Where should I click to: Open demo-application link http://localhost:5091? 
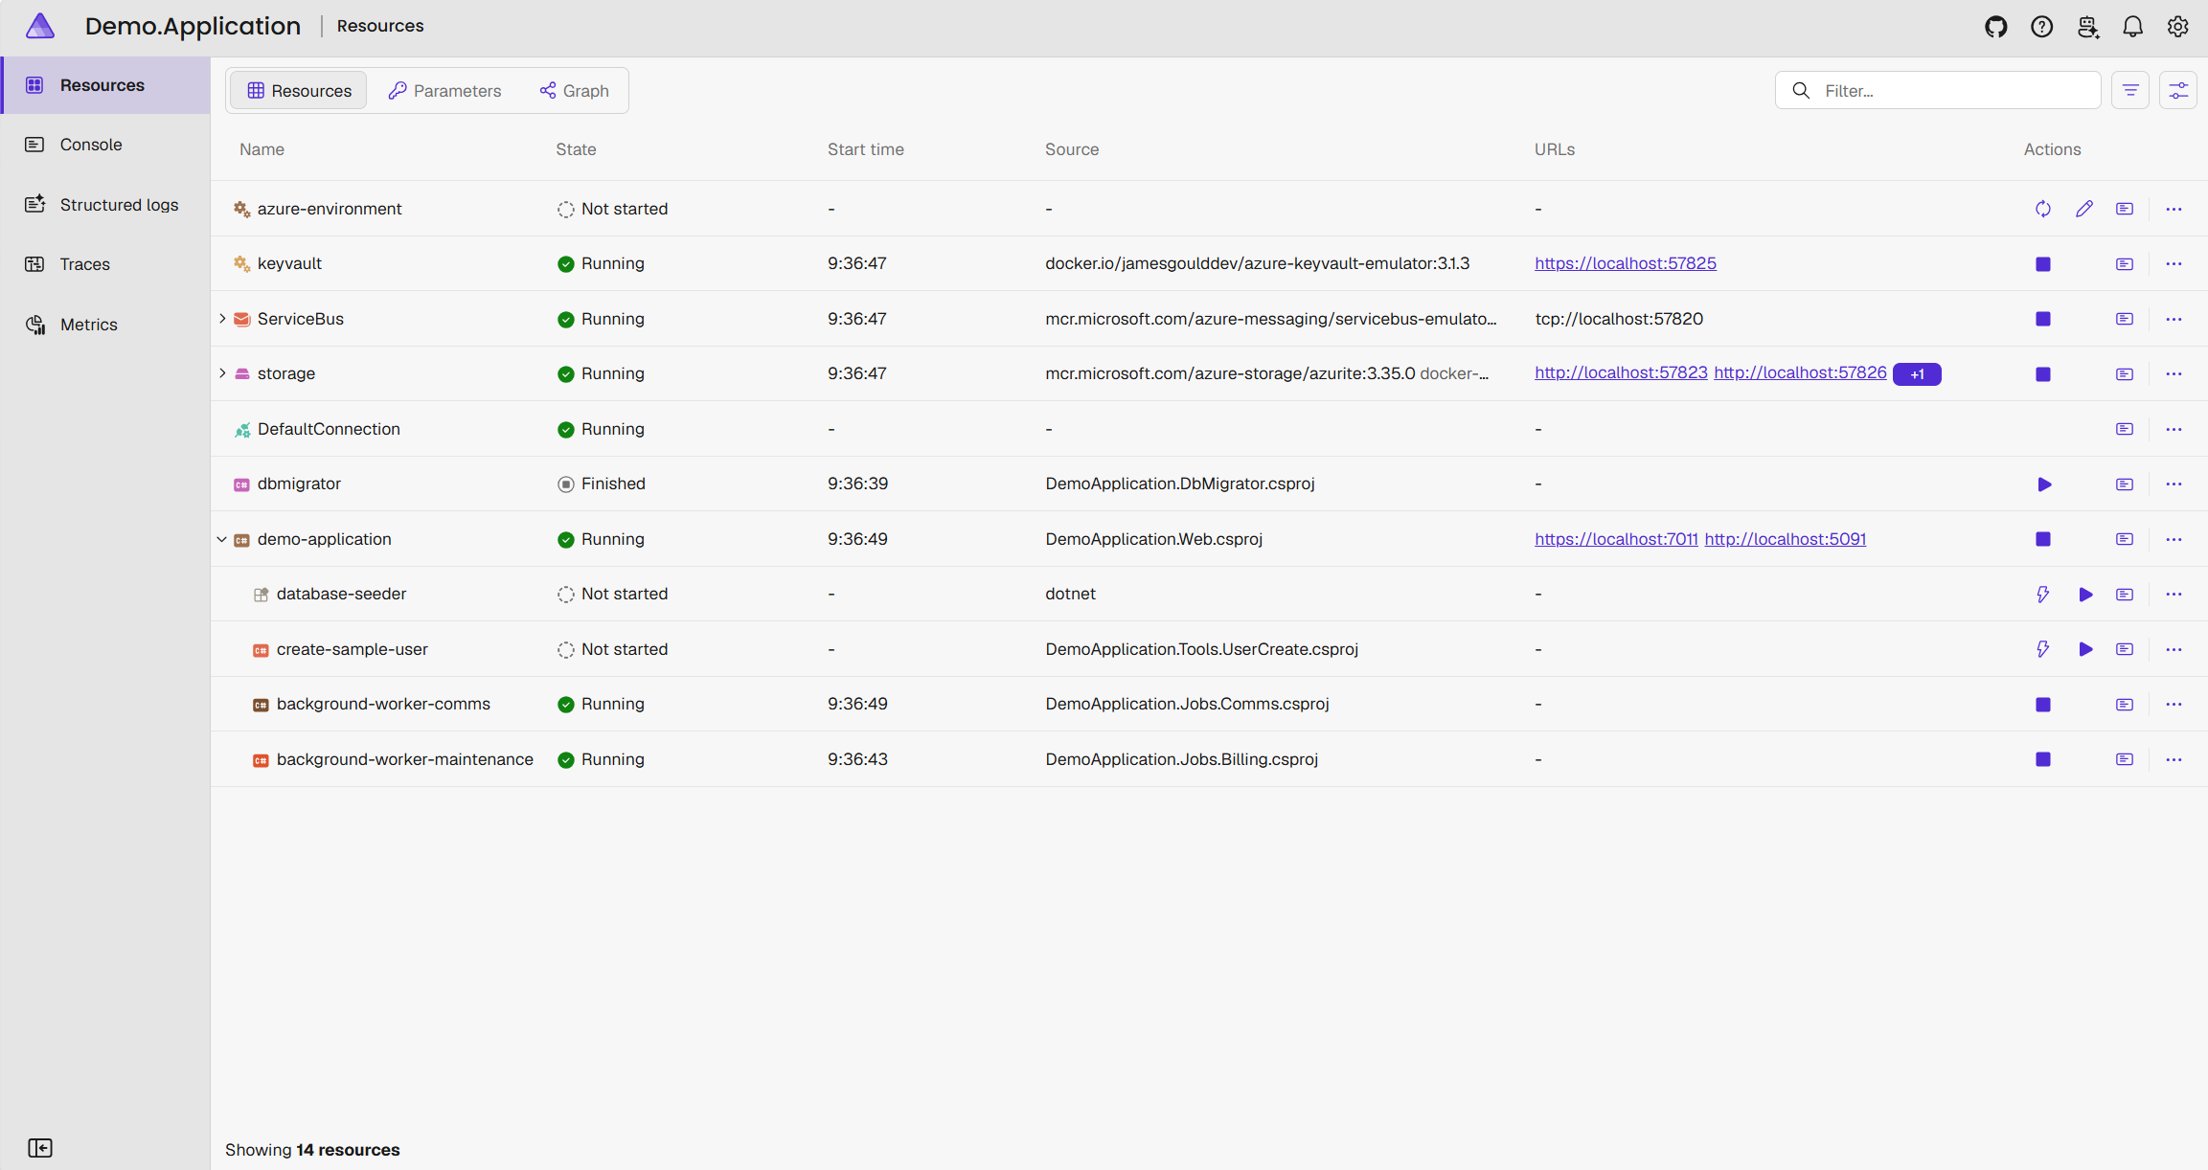1786,539
